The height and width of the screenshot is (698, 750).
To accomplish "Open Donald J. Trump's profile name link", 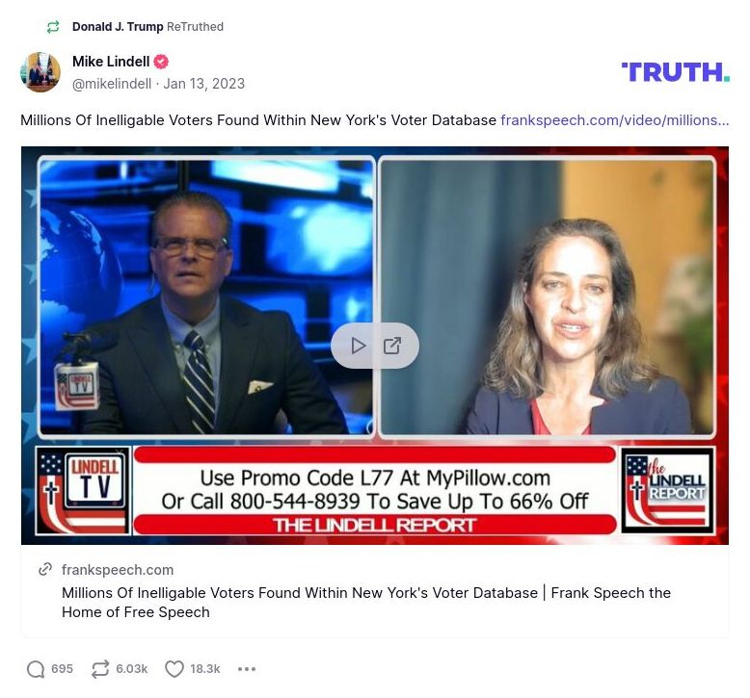I will pos(118,27).
